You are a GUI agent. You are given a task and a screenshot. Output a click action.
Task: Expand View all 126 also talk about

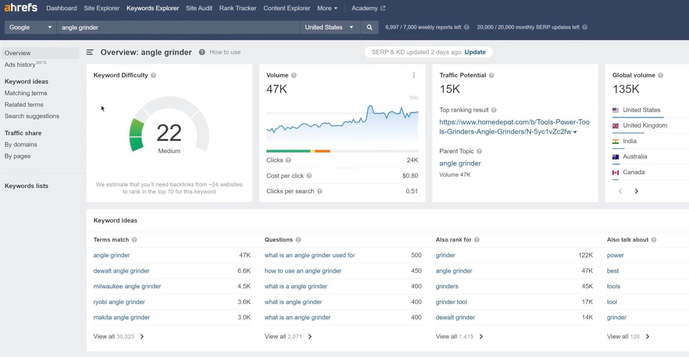pyautogui.click(x=628, y=336)
